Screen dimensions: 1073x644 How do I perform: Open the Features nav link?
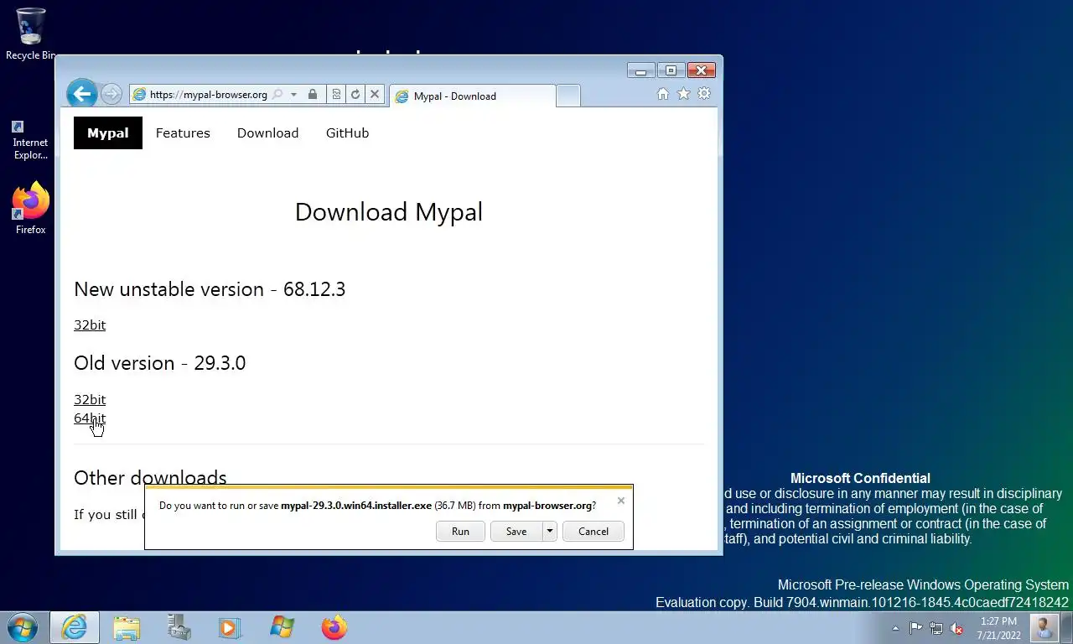click(183, 132)
